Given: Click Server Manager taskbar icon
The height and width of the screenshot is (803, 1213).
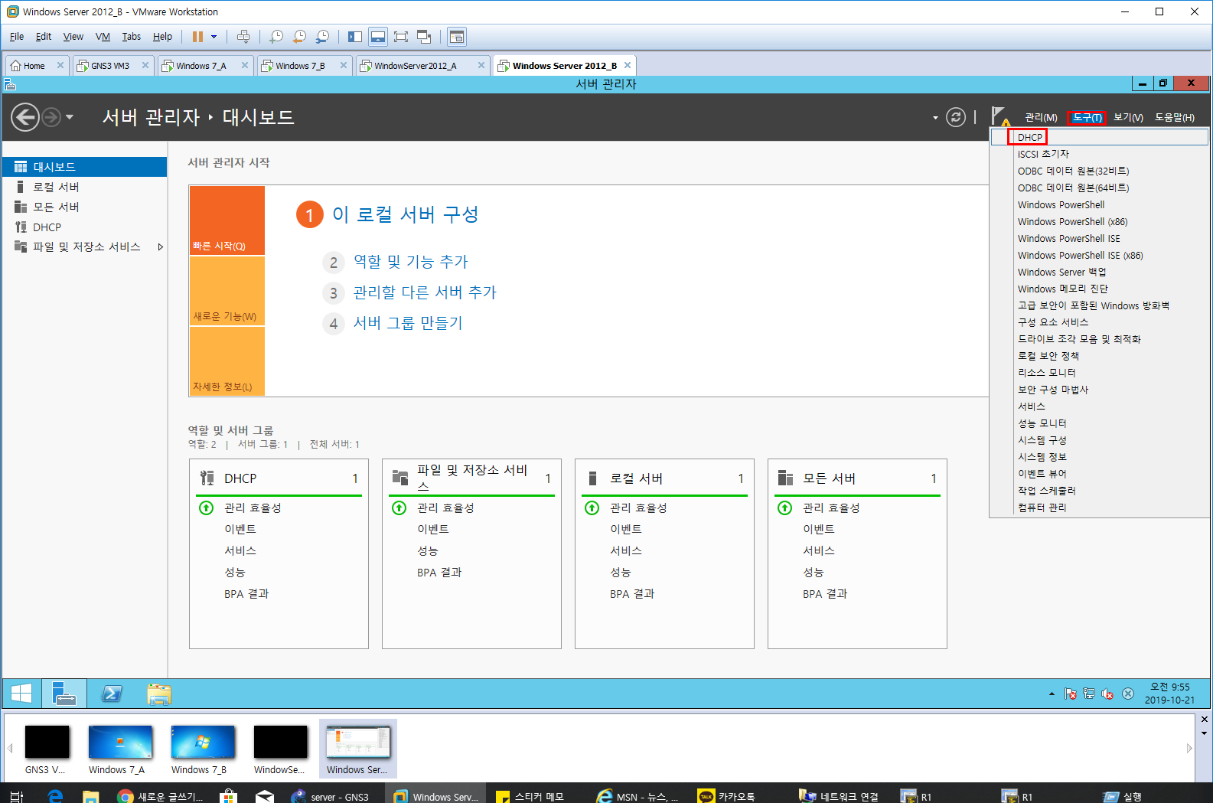Looking at the screenshot, I should pyautogui.click(x=64, y=694).
